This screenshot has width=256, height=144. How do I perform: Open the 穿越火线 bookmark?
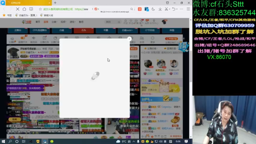pos(47,15)
